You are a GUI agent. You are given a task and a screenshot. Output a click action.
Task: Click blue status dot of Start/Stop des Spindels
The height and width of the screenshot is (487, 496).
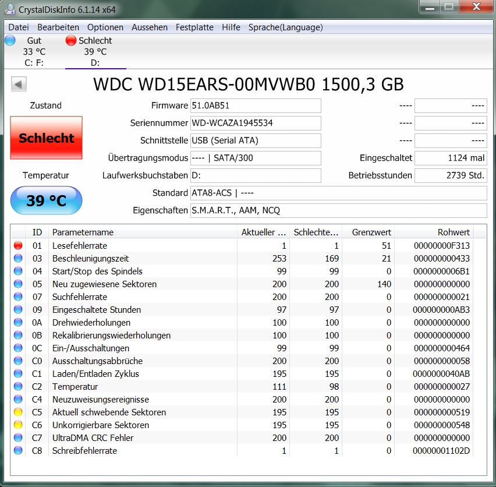(19, 271)
